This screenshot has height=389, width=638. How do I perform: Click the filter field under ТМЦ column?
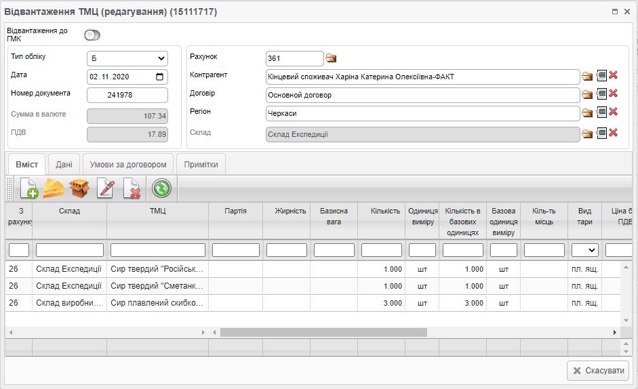click(x=158, y=250)
